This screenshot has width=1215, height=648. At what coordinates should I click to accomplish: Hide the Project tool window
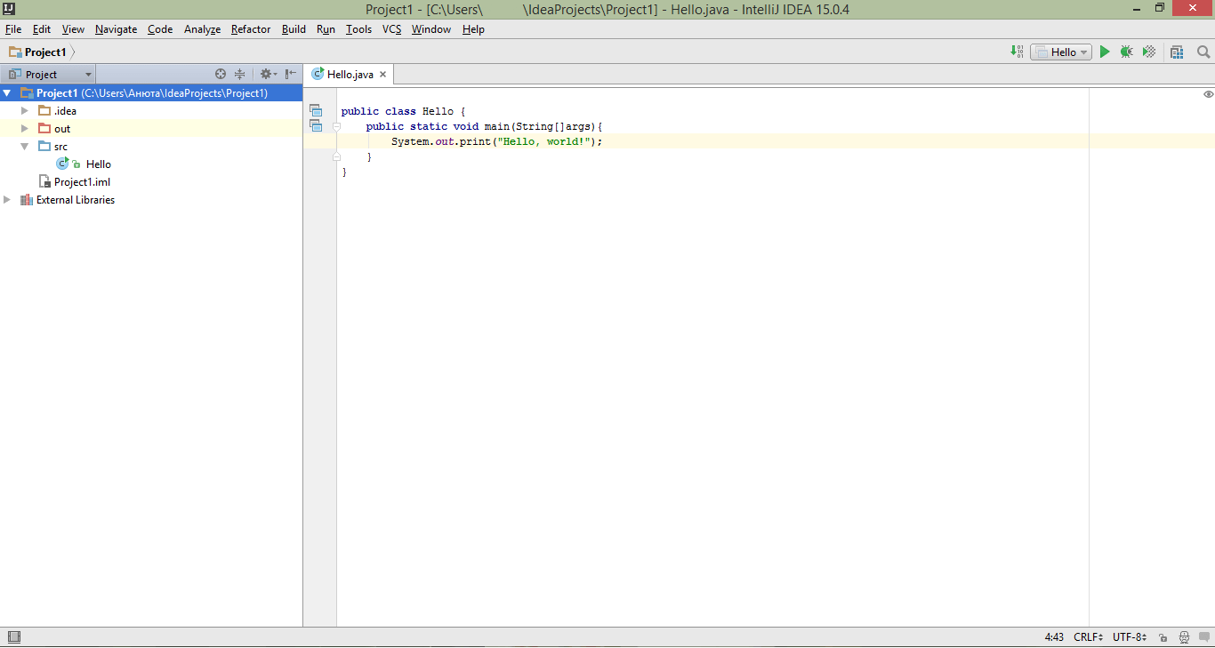(291, 75)
